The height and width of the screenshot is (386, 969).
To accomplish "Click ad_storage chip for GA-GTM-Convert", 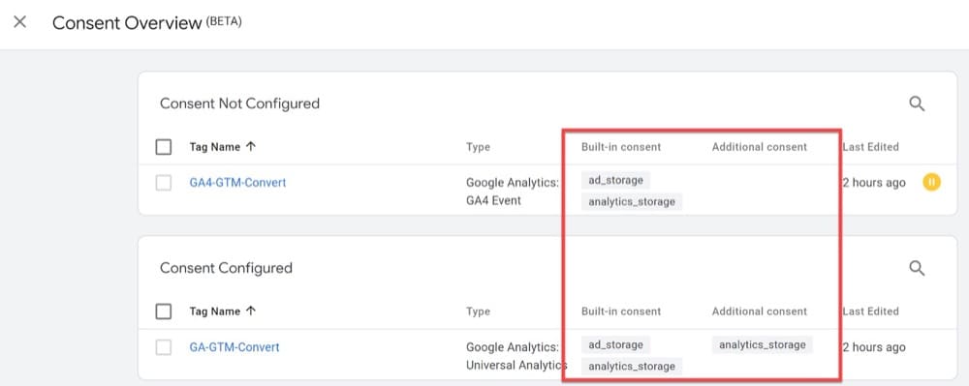I will (x=615, y=344).
